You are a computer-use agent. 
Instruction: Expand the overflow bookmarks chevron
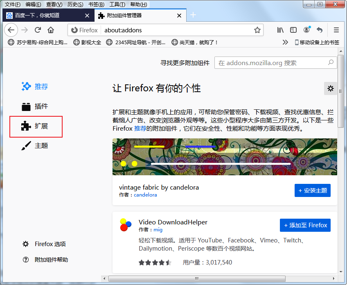pos(285,42)
